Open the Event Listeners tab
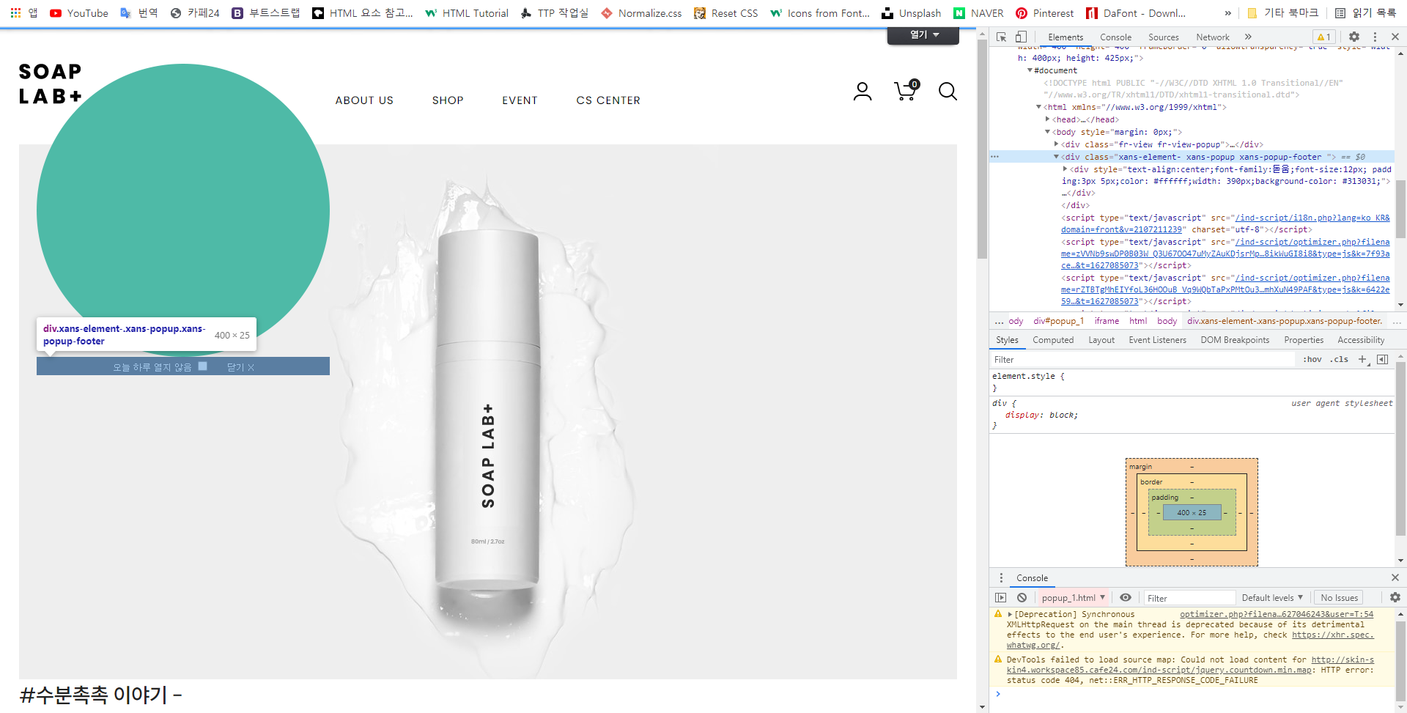Viewport: 1407px width, 713px height. tap(1157, 340)
